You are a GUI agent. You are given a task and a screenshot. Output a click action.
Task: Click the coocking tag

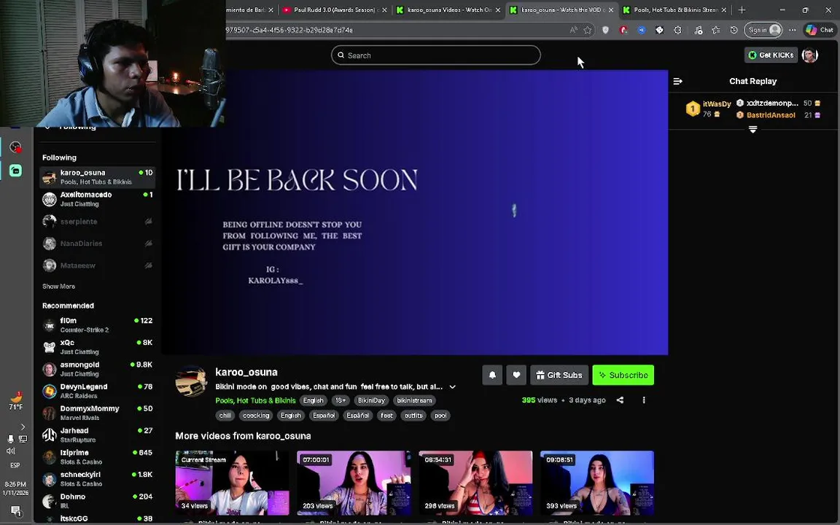coord(255,416)
